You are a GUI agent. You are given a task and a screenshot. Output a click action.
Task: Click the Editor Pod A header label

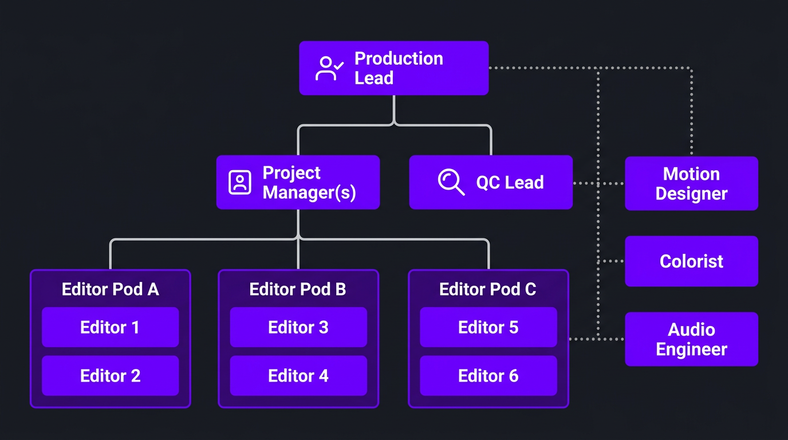click(x=110, y=289)
